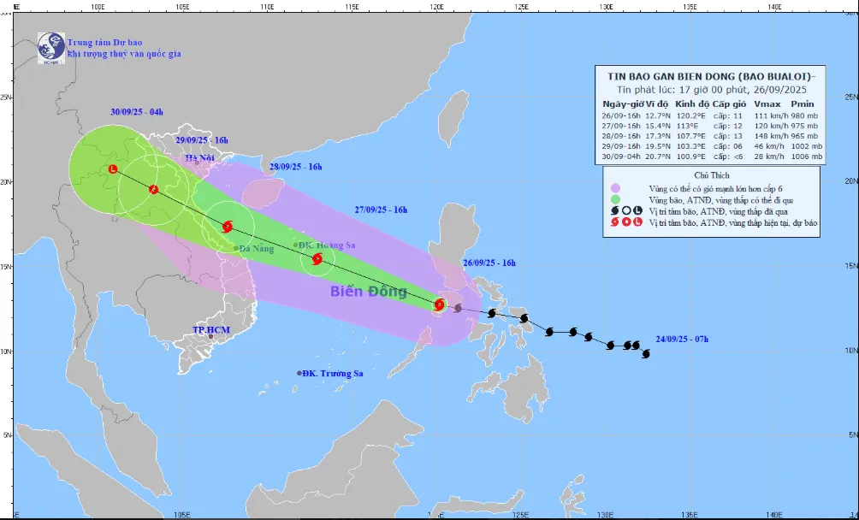Click the easternmost past storm track icon

tap(645, 353)
